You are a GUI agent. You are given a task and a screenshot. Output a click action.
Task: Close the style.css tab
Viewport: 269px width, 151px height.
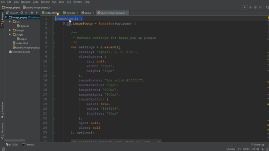(77, 13)
